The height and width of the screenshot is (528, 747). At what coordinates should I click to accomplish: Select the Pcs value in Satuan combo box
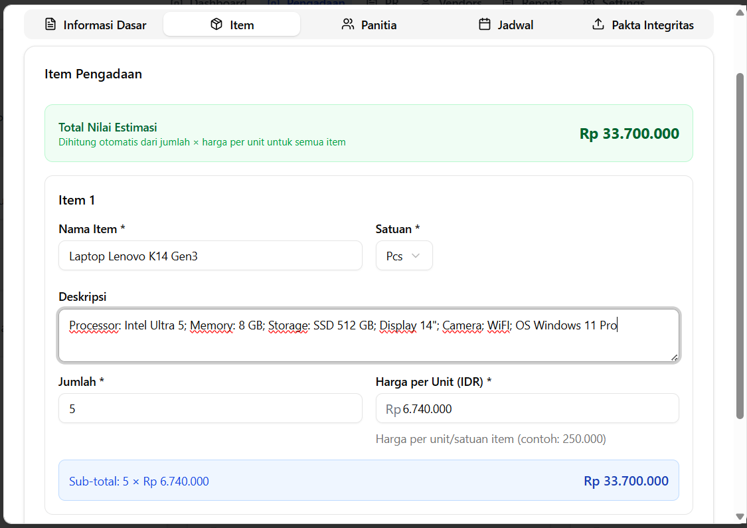tap(395, 256)
